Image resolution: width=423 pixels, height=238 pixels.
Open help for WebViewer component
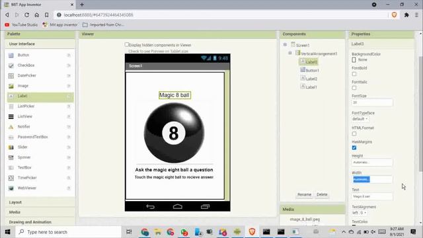coord(69,188)
